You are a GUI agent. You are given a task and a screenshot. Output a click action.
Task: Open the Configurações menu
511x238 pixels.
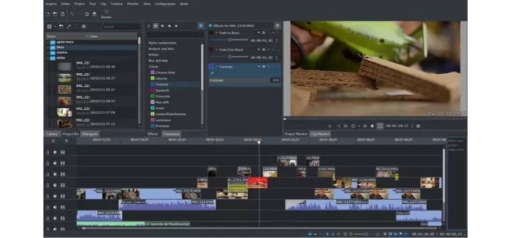click(165, 4)
